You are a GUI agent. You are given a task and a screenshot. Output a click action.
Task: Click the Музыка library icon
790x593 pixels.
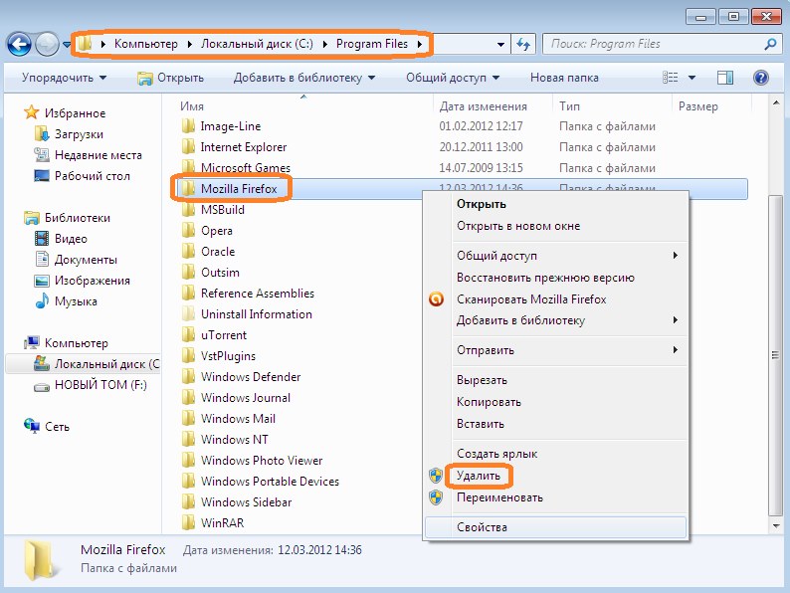(x=42, y=300)
